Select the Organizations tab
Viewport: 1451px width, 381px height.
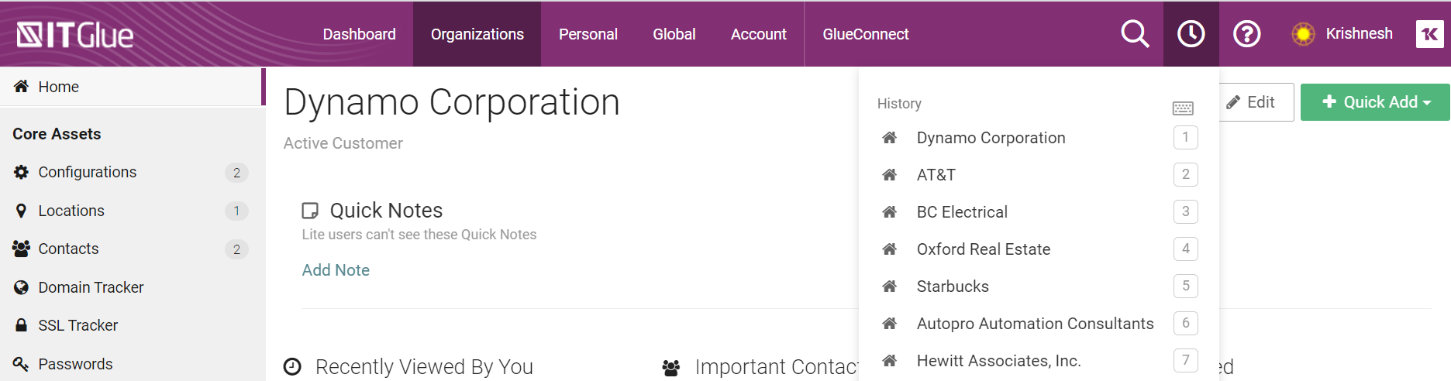coord(477,34)
